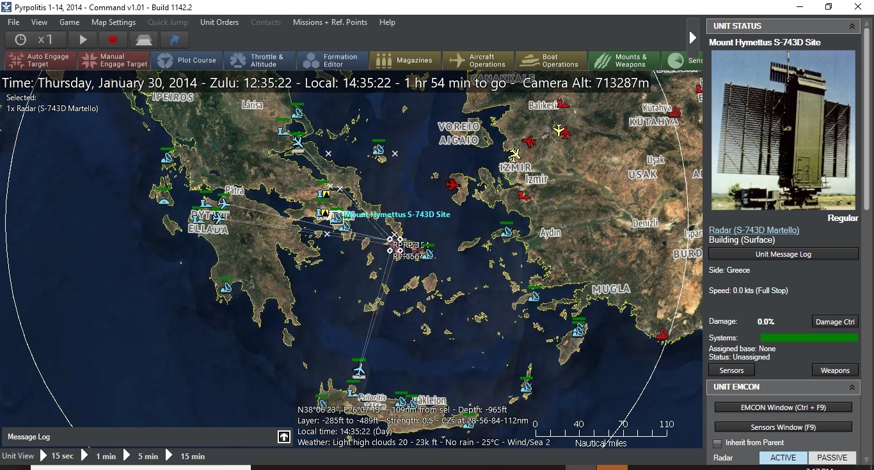This screenshot has height=470, width=874.
Task: Open Magazines
Action: tap(406, 61)
